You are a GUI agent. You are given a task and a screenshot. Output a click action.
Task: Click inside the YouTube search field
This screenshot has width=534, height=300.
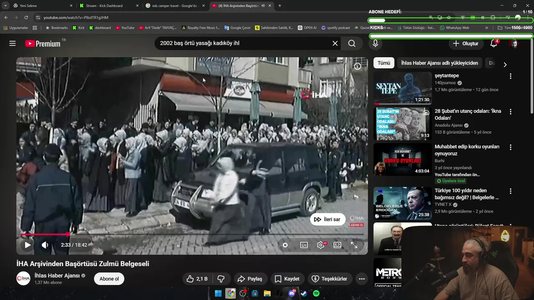click(244, 43)
